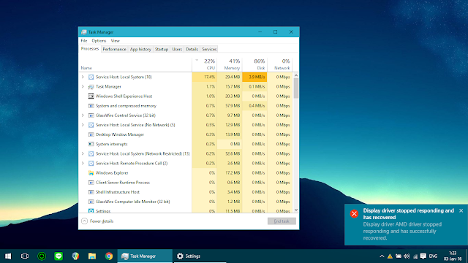
Task: Click the red error icon in notification
Action: [x=354, y=213]
